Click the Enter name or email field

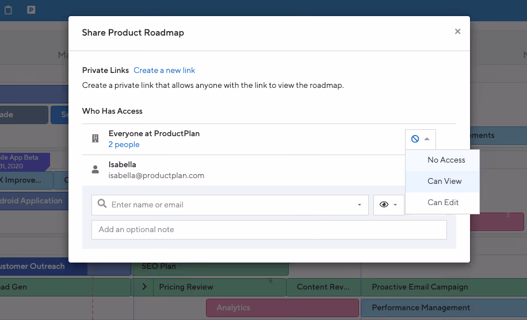click(230, 205)
